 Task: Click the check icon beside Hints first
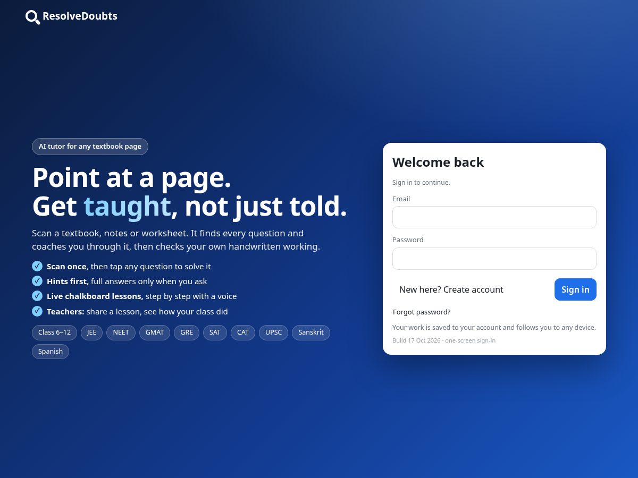coord(37,281)
